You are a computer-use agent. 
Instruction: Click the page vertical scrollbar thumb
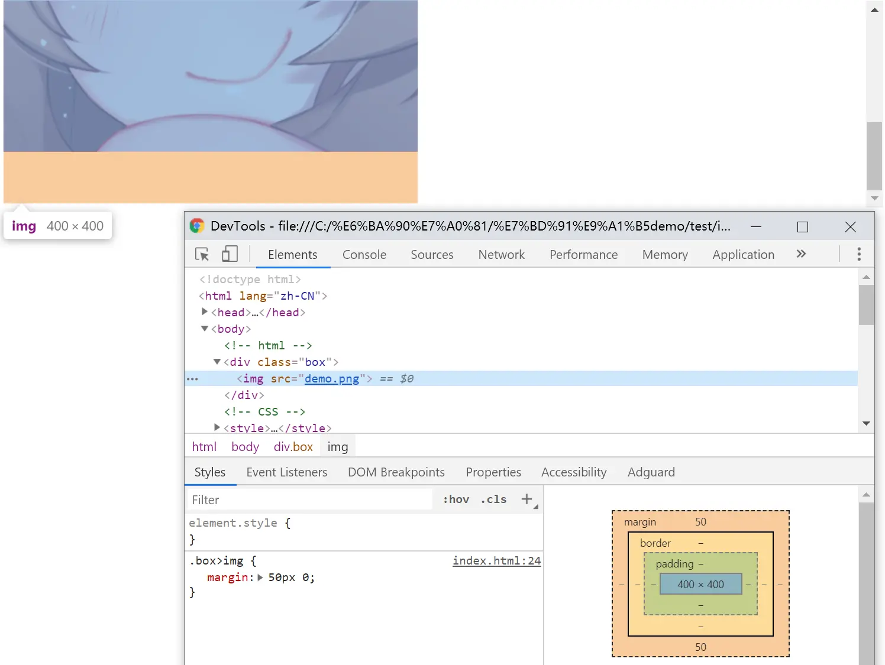[x=875, y=156]
